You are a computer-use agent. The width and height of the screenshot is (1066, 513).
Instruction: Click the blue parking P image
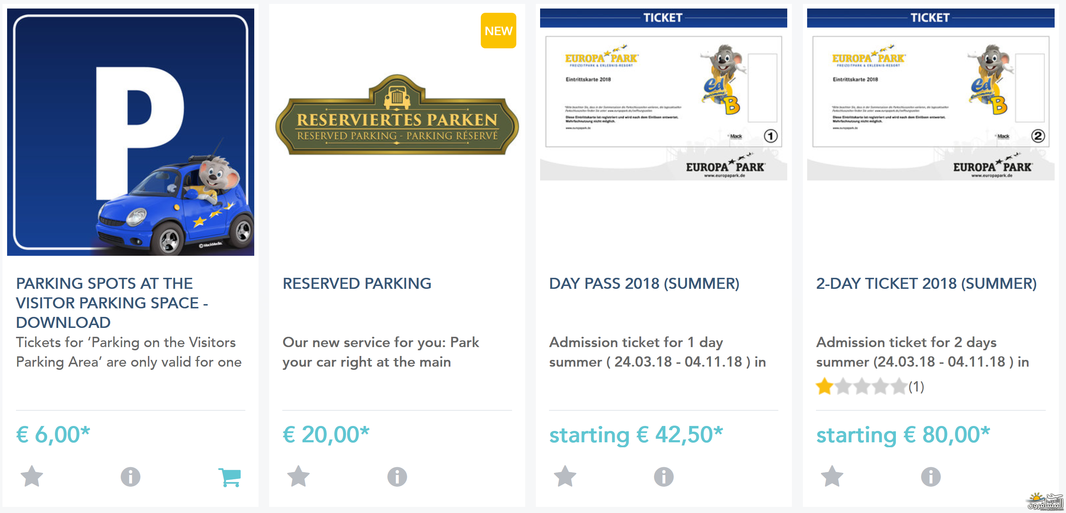(130, 132)
